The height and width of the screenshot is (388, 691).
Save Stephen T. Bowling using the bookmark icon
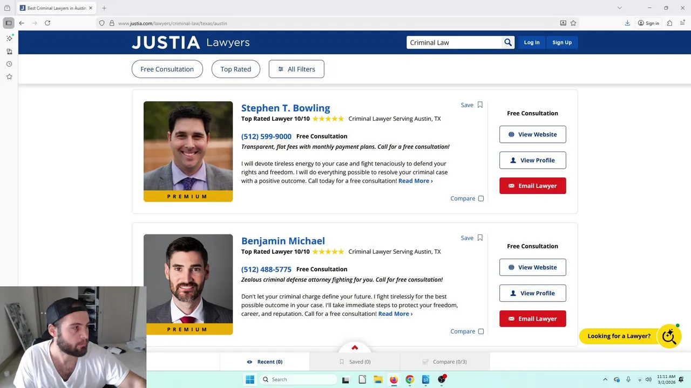click(480, 105)
